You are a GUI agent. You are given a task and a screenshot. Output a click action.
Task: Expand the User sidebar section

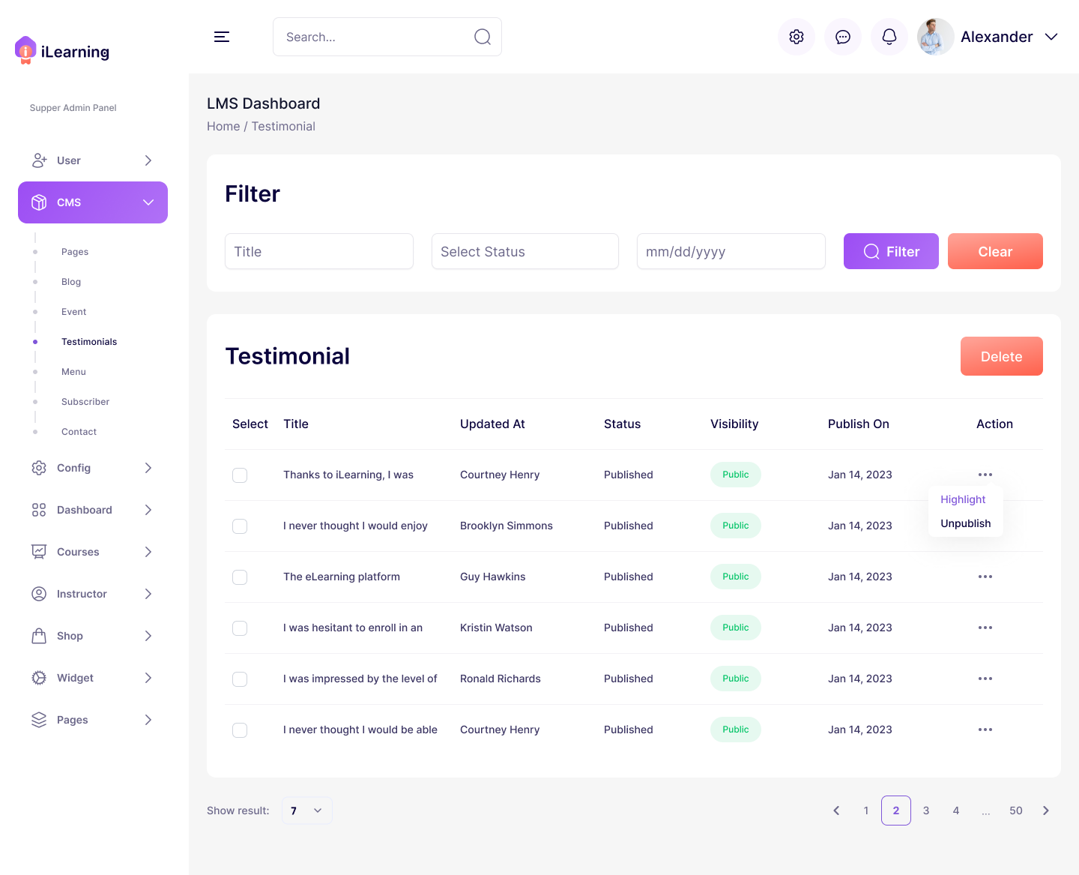click(x=148, y=160)
